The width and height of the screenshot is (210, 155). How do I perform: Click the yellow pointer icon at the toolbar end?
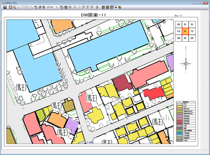[120, 7]
